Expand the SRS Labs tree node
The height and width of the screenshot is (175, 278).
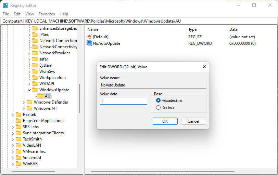click(13, 127)
